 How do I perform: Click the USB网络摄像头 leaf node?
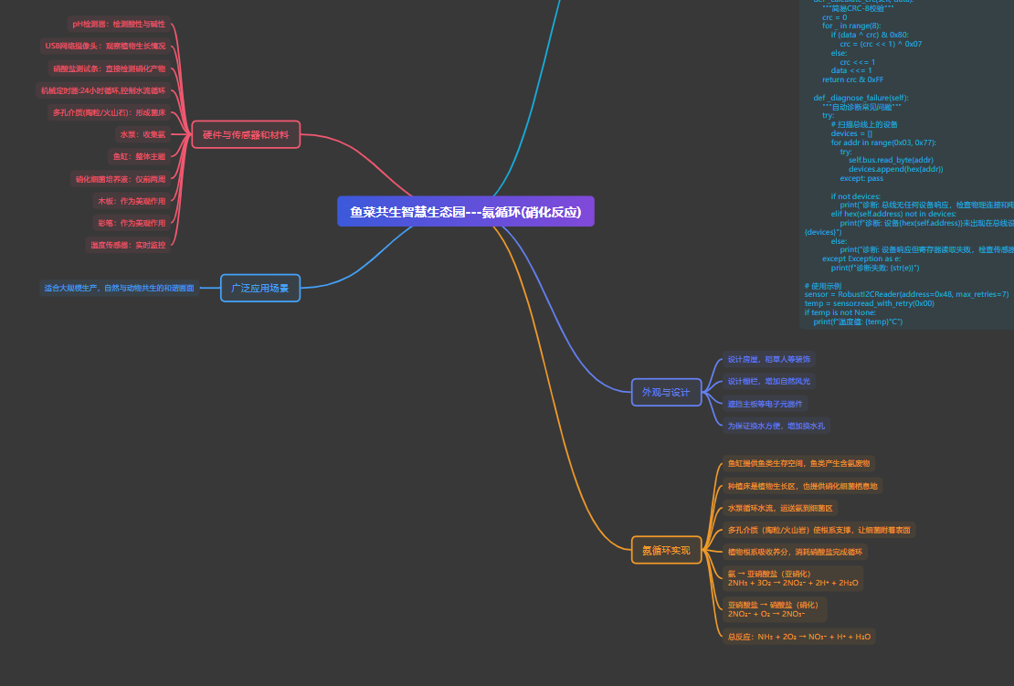click(x=105, y=46)
